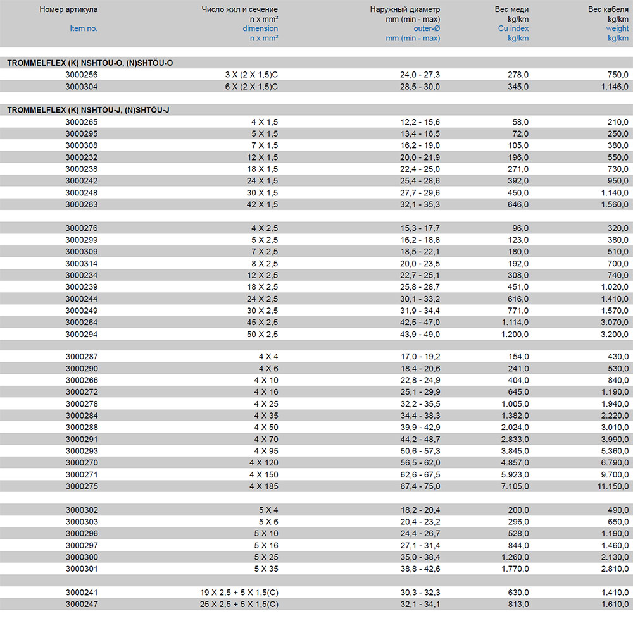Click the 'Item no.' column header
Image resolution: width=633 pixels, height=628 pixels.
[x=84, y=28]
